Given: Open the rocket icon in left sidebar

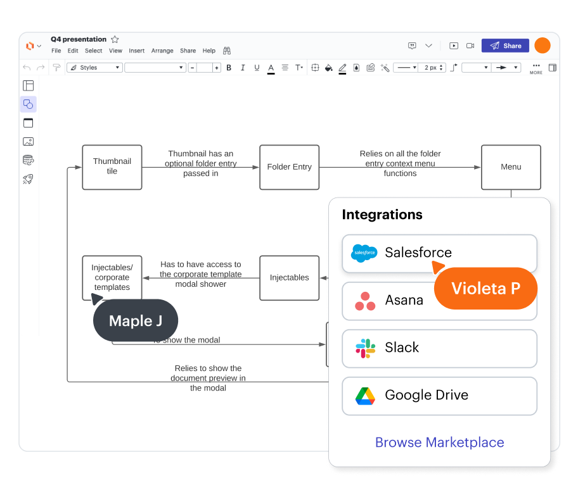Looking at the screenshot, I should coord(28,179).
